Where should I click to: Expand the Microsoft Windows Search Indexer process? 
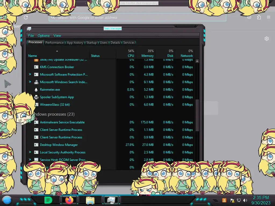(30, 82)
